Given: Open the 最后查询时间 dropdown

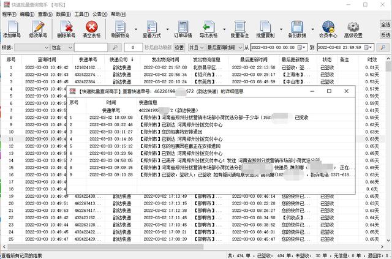Looking at the screenshot, I should (x=224, y=48).
